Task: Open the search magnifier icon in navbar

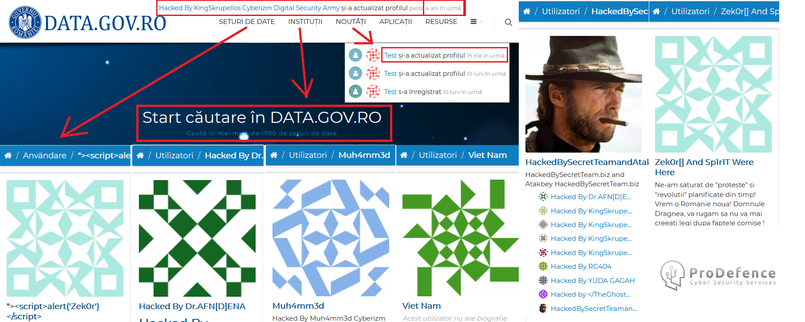Action: pos(509,22)
